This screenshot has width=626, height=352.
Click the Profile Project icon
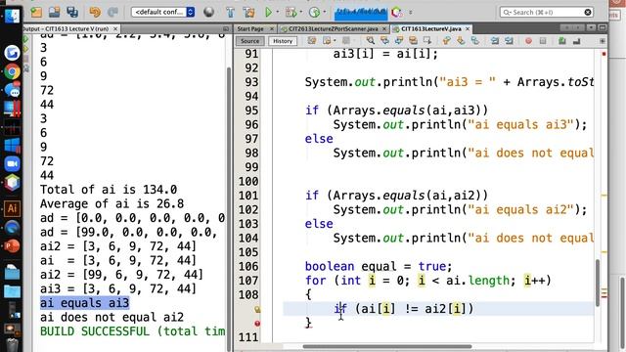[314, 13]
